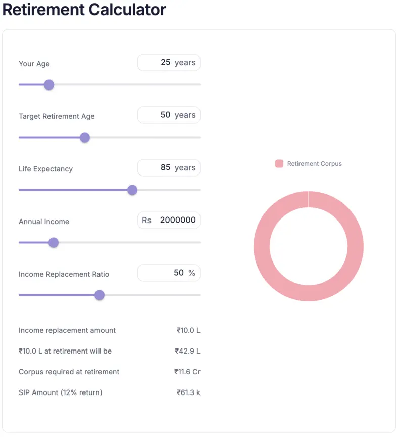This screenshot has width=399, height=437.
Task: Click the Retirement Calculator heading
Action: click(x=83, y=10)
